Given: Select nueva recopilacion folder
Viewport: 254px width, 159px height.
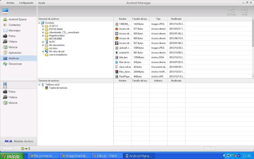Looking at the screenshot, I should [58, 55].
